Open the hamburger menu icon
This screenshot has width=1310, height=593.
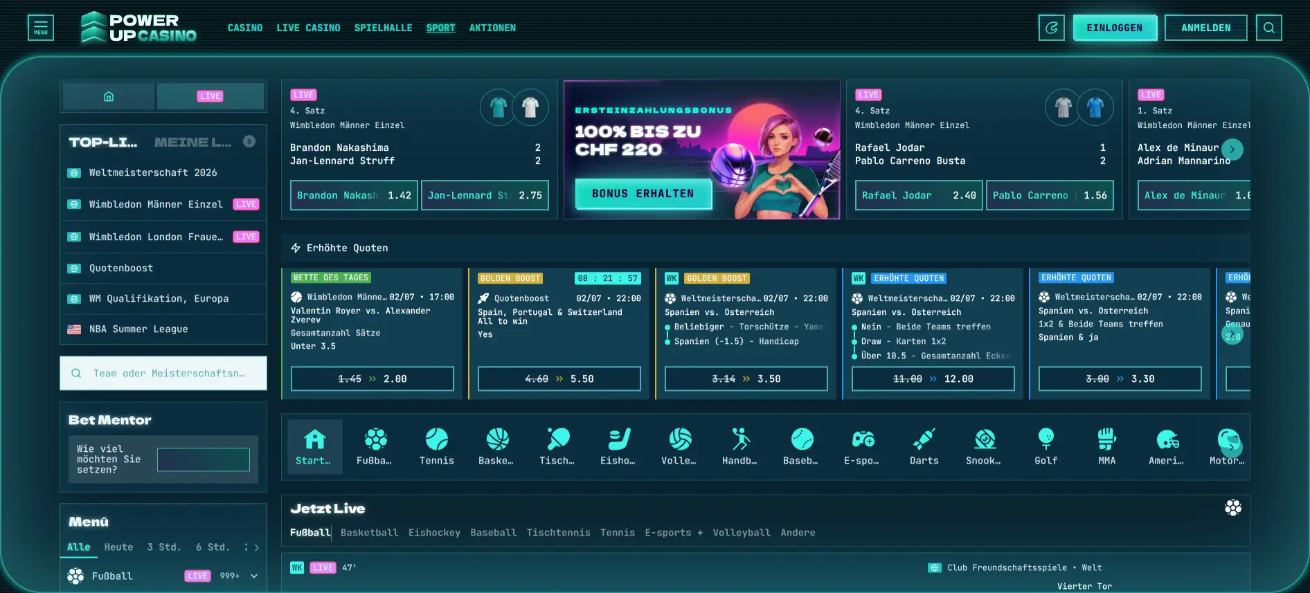(41, 28)
